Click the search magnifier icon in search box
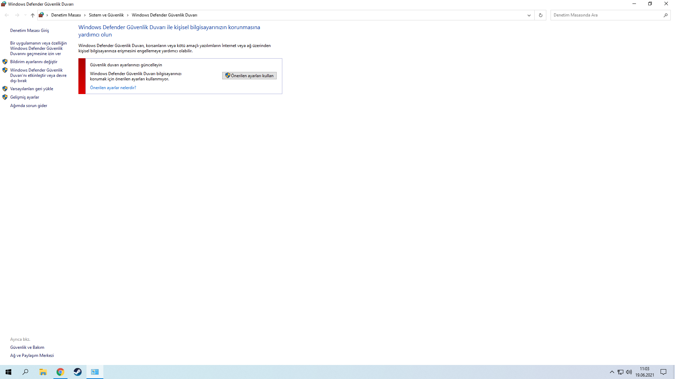The image size is (675, 379). (665, 15)
